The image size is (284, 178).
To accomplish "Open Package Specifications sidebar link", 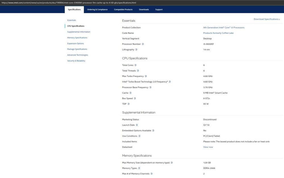I will pyautogui.click(x=77, y=49).
